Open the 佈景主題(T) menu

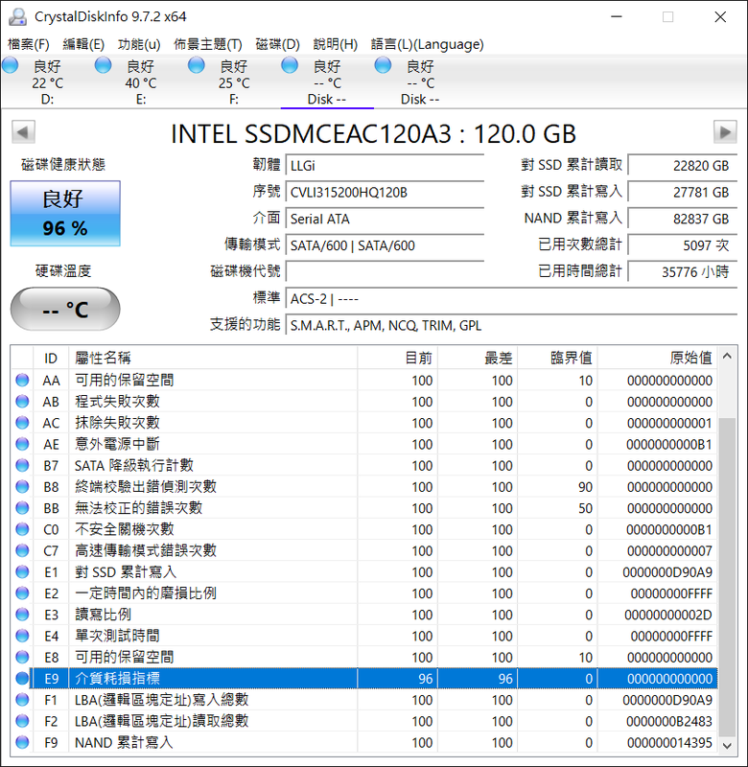pos(208,44)
